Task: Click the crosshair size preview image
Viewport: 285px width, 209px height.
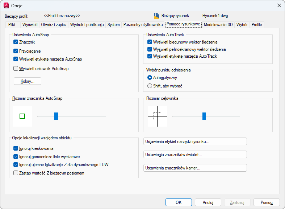Action: click(157, 116)
